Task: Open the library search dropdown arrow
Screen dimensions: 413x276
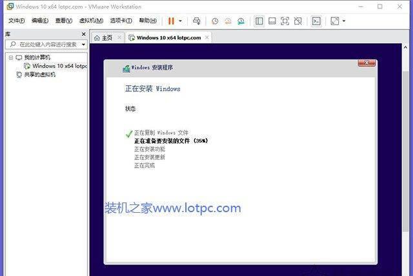Action: point(83,44)
